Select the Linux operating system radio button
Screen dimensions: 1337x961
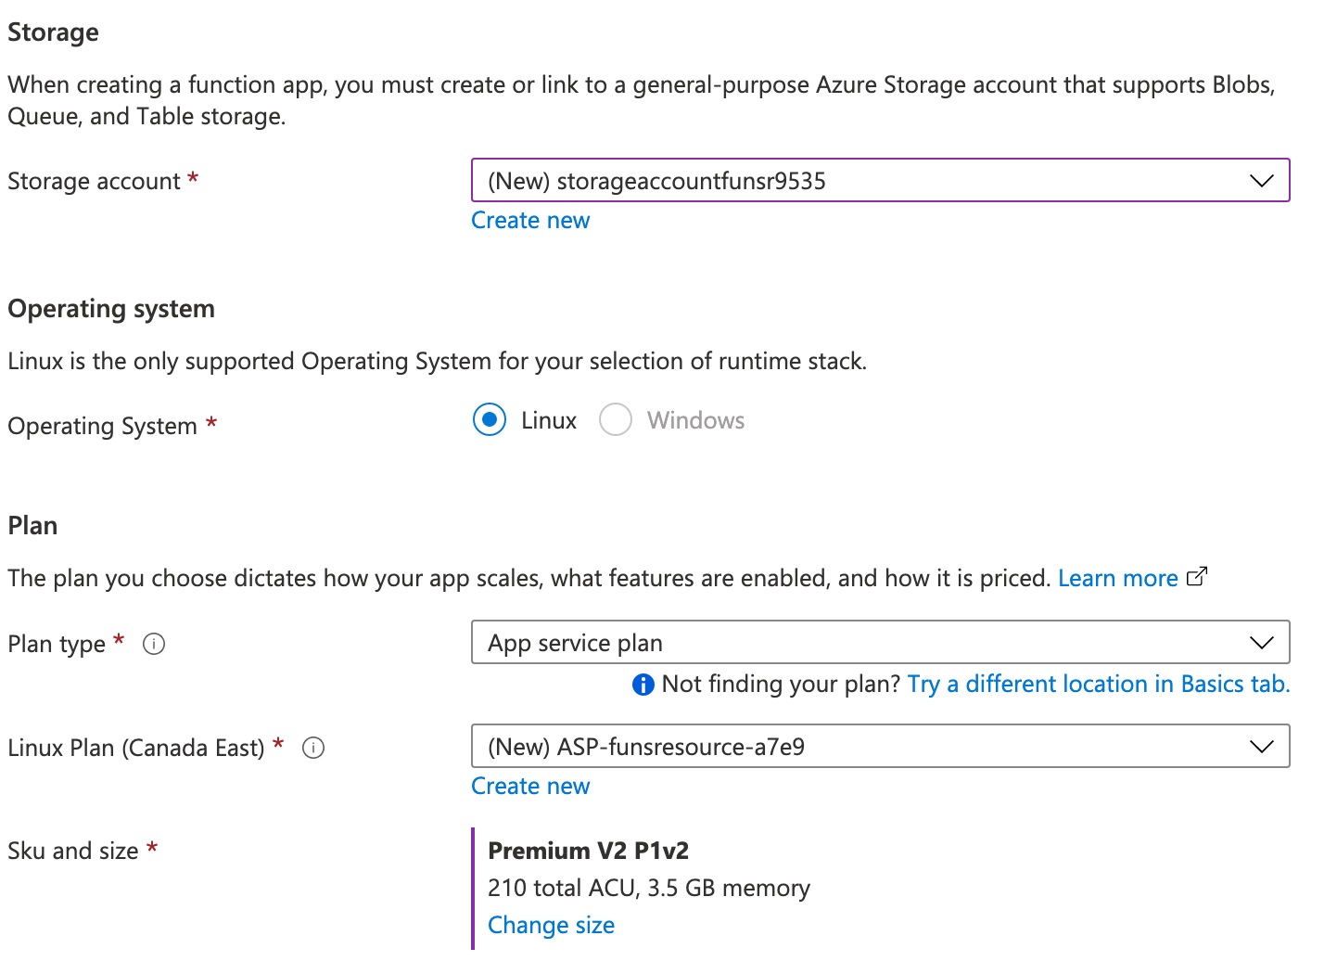tap(490, 420)
